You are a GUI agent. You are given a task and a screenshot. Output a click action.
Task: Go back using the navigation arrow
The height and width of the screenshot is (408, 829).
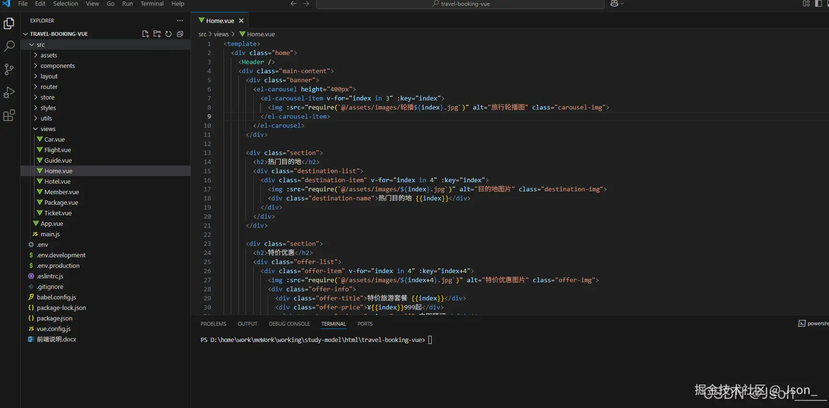293,4
